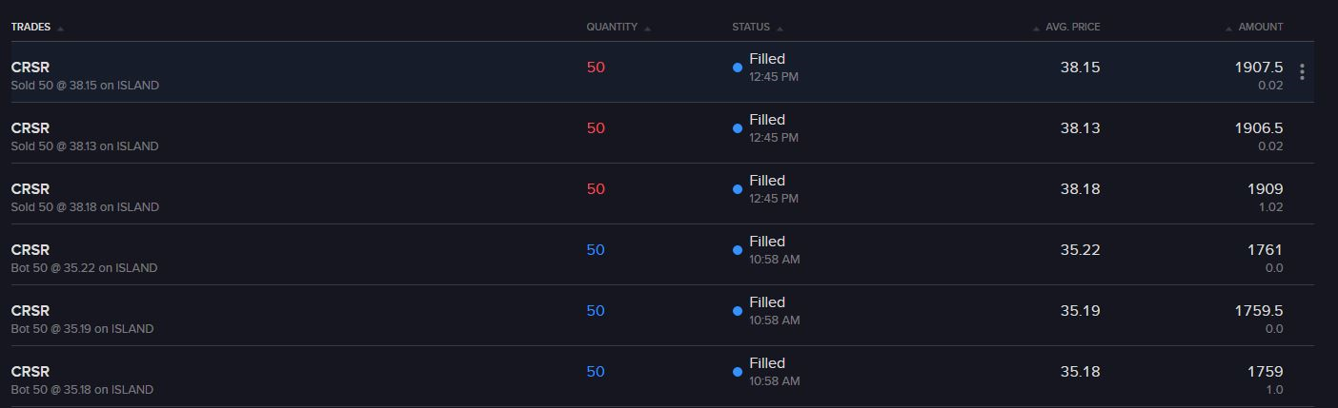1338x408 pixels.
Task: Click sort arrow next to TRADES header
Action: (61, 29)
